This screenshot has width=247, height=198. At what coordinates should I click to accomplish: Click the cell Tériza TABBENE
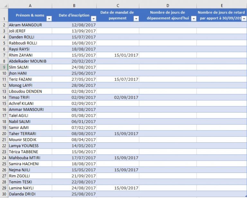(30, 152)
